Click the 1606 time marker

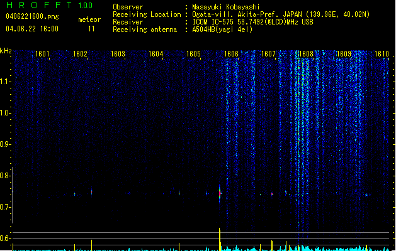(x=231, y=54)
